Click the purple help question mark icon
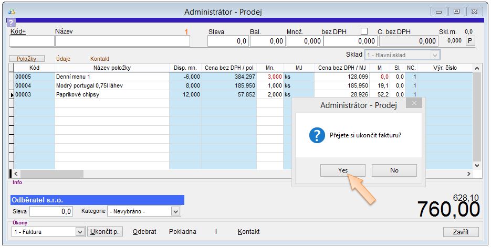Screen dimensions: 491x248 [11, 23]
